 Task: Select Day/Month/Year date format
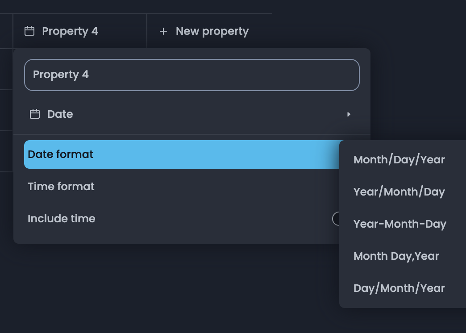click(399, 288)
